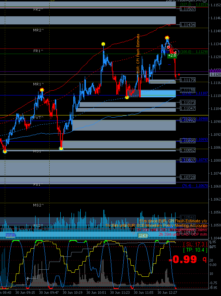Click the fractal star atop the 10:51 peak
Image resolution: width=221 pixels, height=296 pixels.
point(103,44)
